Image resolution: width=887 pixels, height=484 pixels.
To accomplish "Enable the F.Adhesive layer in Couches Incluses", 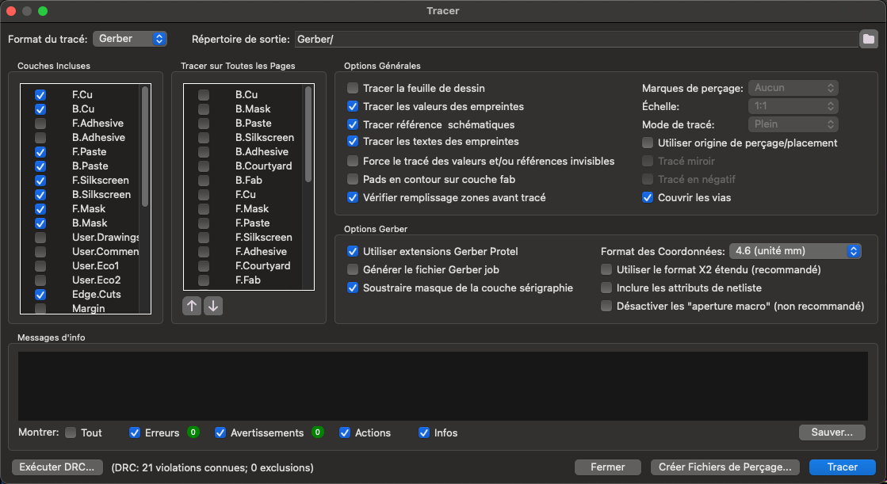I will pos(40,124).
